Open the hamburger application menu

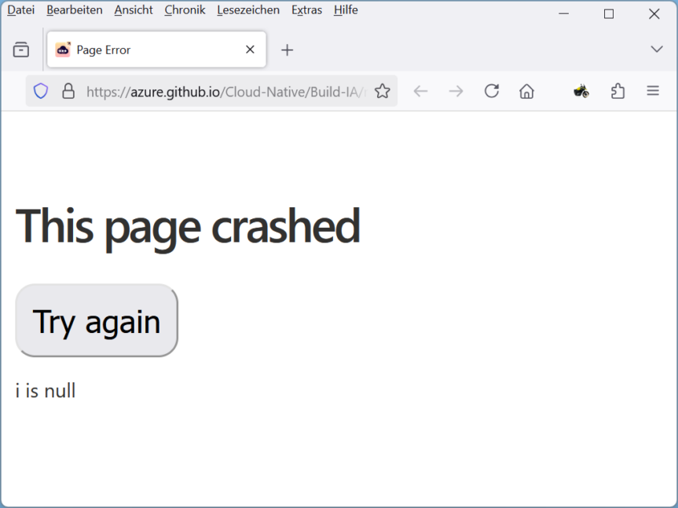653,91
